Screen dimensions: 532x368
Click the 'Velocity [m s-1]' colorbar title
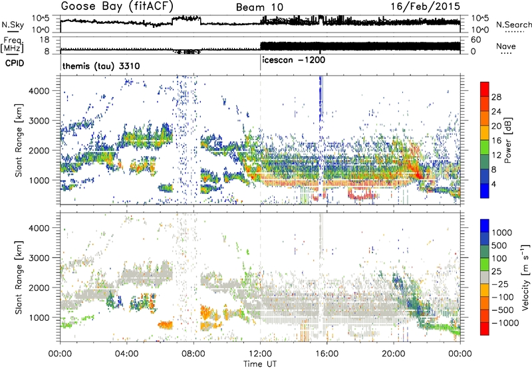pyautogui.click(x=525, y=277)
